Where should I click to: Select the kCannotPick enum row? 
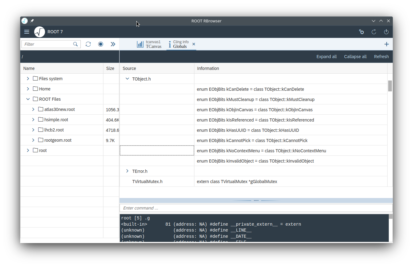click(x=253, y=140)
